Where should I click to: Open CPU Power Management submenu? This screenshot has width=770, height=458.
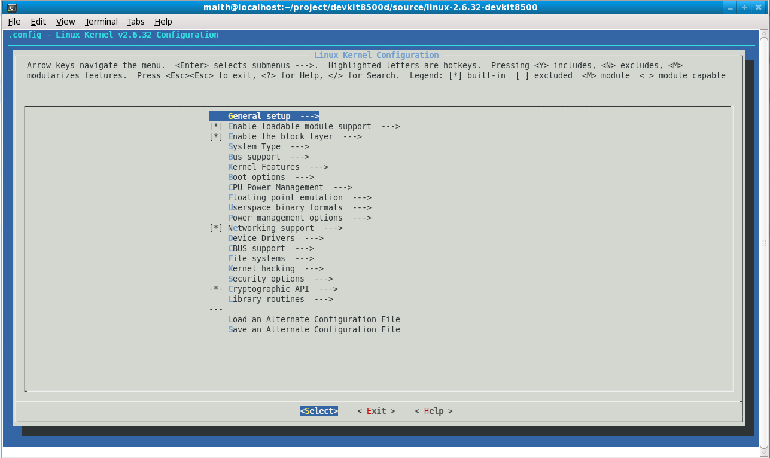click(x=290, y=187)
